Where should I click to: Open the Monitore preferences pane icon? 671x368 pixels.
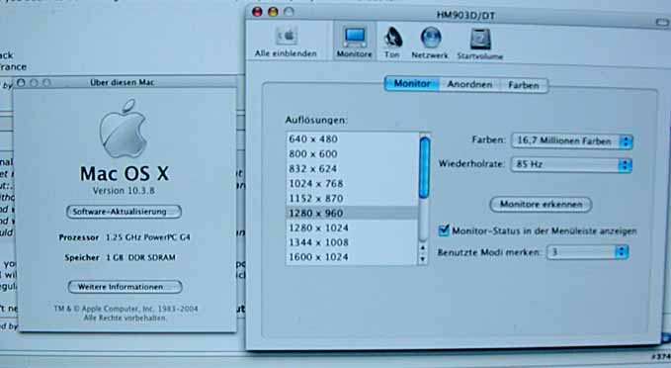(355, 42)
